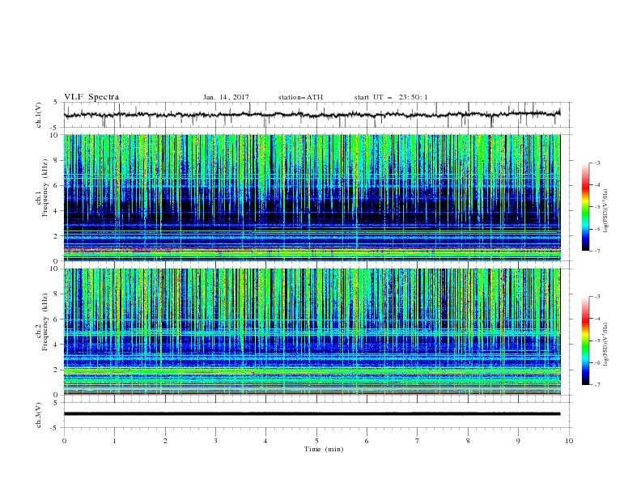Viewport: 641px width, 495px height.
Task: Click time axis tick label "1"
Action: 114,441
